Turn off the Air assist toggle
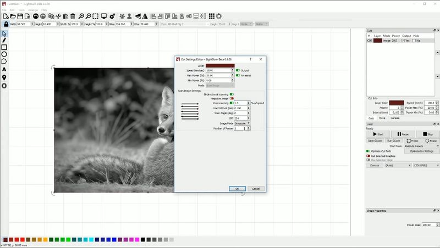This screenshot has width=440, height=248. (238, 75)
